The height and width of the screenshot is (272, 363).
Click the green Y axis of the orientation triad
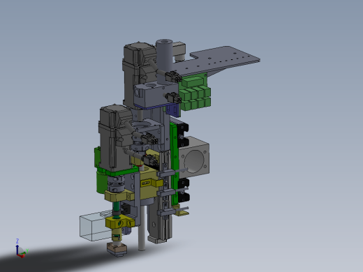(24, 252)
